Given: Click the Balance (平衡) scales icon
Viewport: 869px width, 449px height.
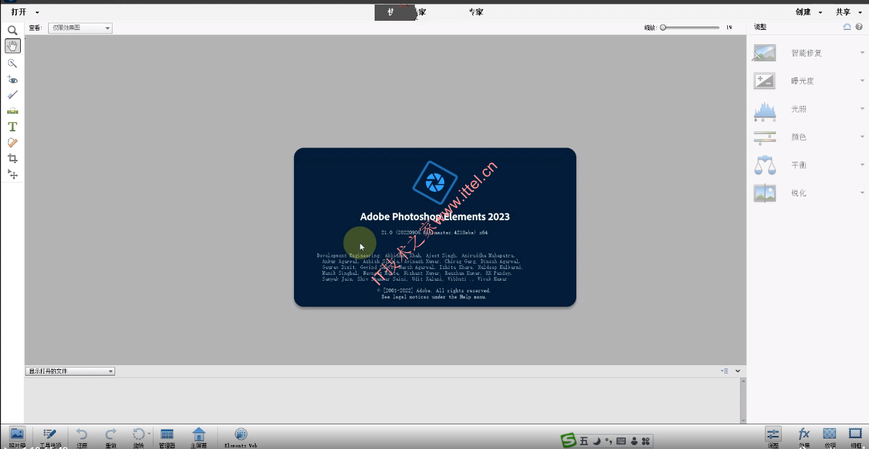Looking at the screenshot, I should tap(764, 165).
